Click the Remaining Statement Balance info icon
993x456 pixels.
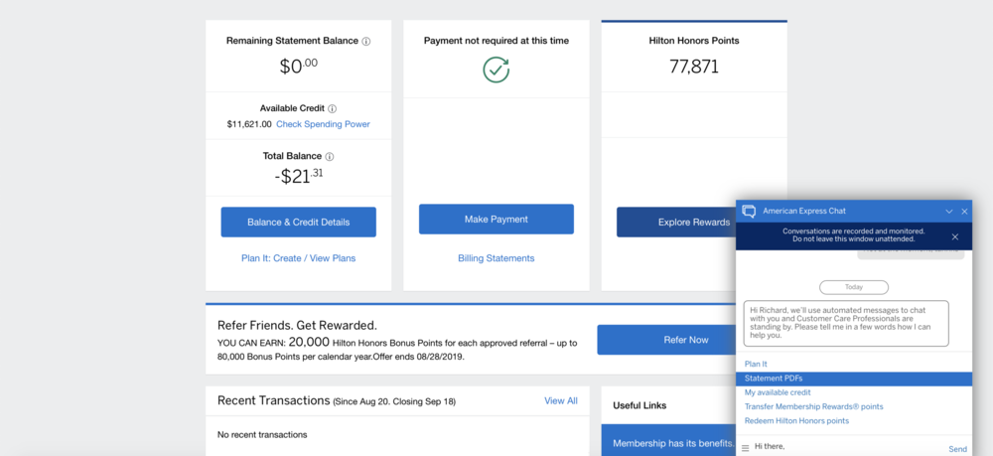[x=366, y=42]
